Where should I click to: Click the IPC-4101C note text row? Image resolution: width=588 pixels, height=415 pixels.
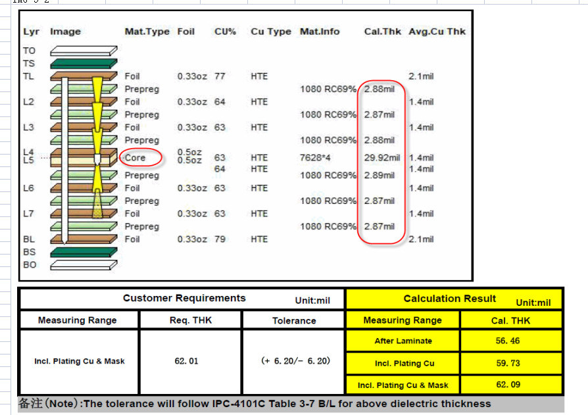pyautogui.click(x=289, y=404)
